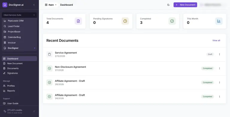Click the Signatures pen icon
This screenshot has height=117, width=230.
click(x=4, y=73)
